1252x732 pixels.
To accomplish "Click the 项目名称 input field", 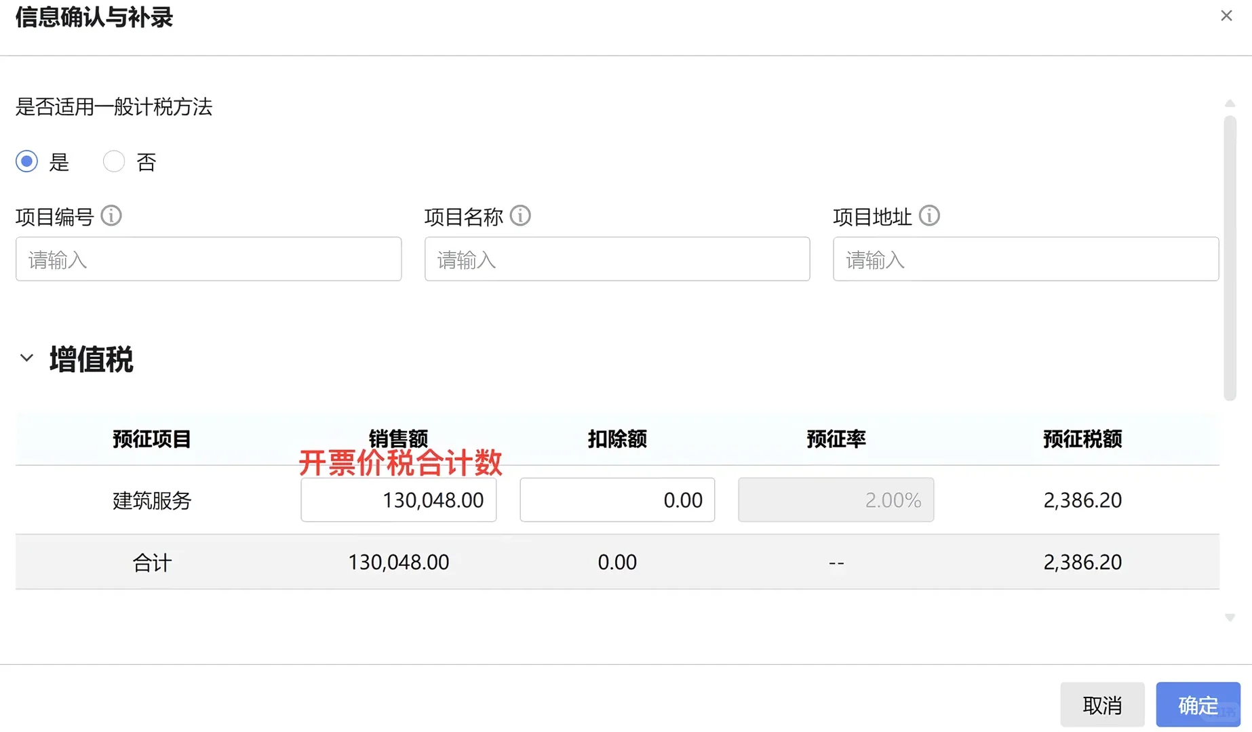I will 617,259.
